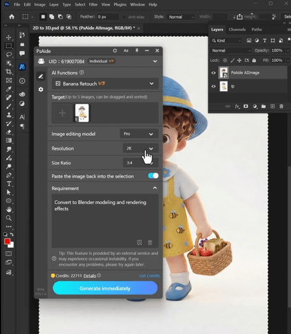Open the Resolution 2K dropdown
The height and width of the screenshot is (334, 291).
(x=141, y=149)
